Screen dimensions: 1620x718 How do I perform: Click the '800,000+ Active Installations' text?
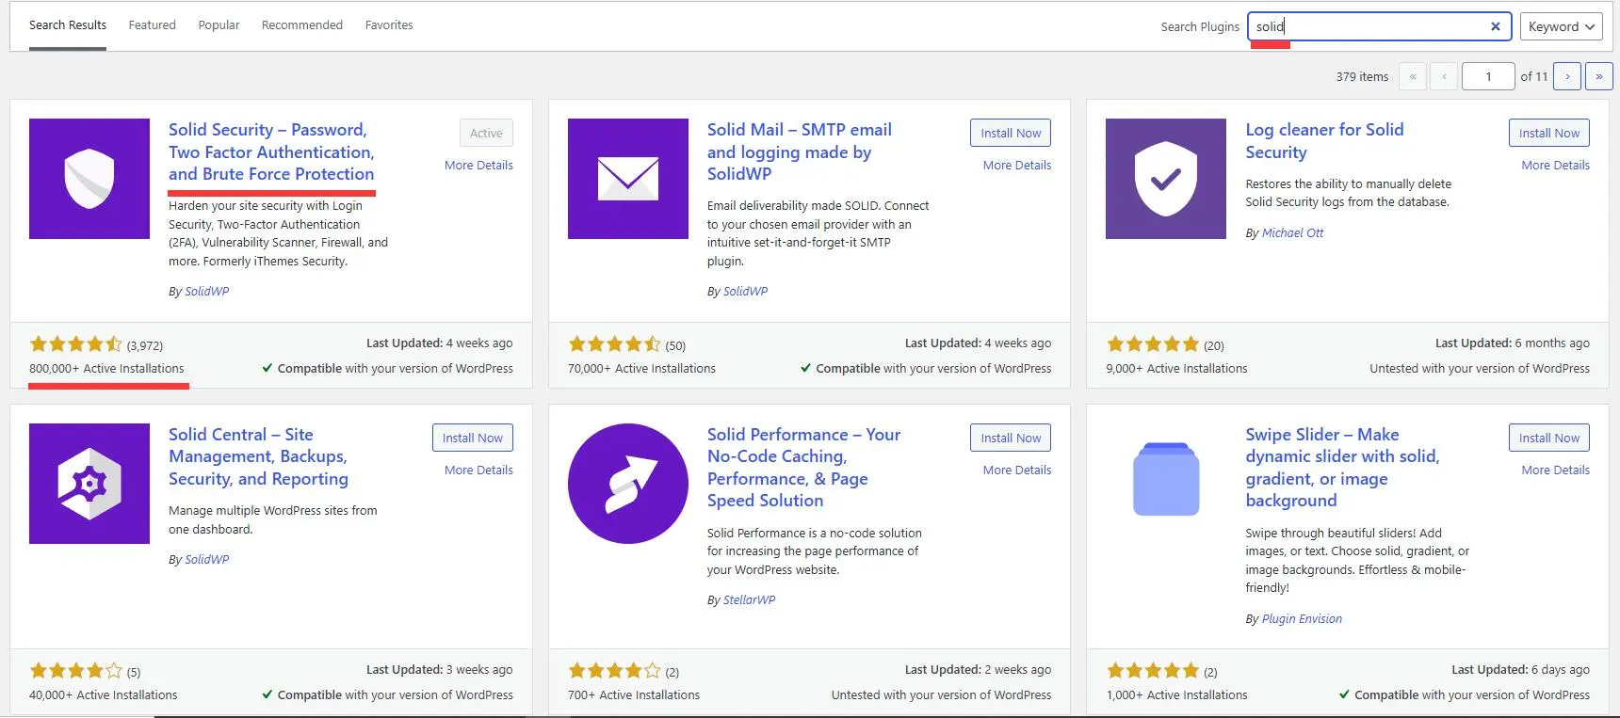click(x=106, y=369)
